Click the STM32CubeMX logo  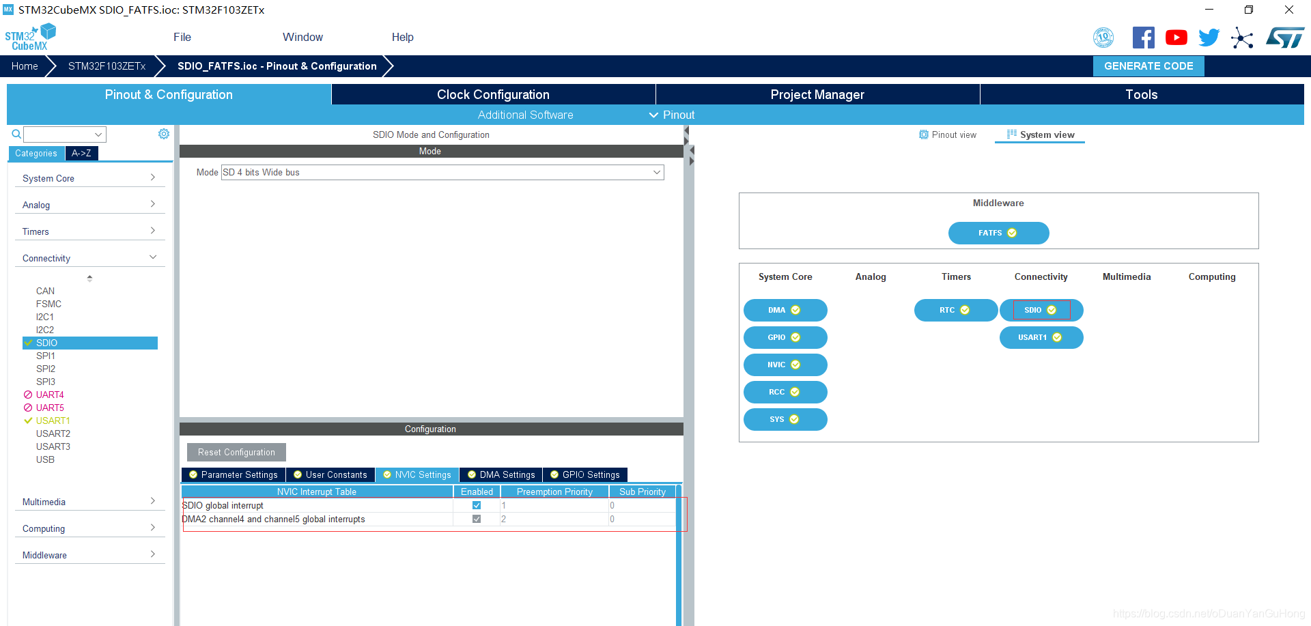pos(31,37)
